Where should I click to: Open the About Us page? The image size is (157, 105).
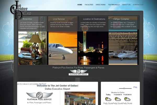click(126, 5)
